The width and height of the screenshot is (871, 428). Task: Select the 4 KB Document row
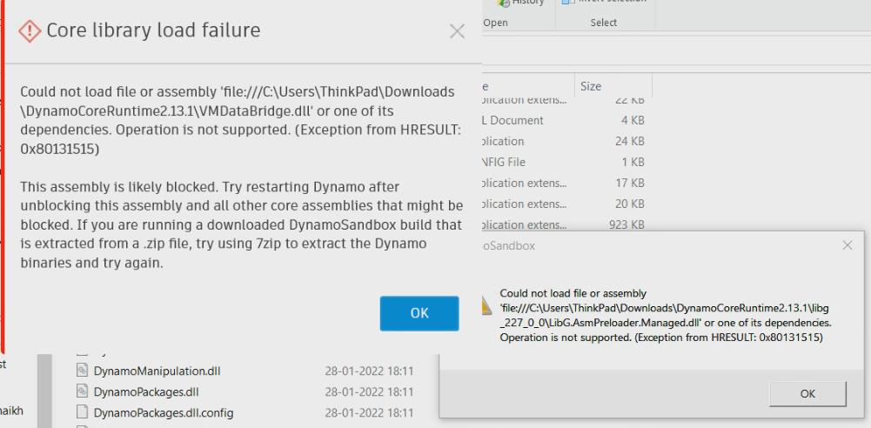(x=564, y=120)
